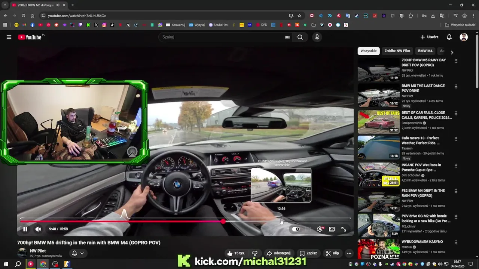Open NW Pilot channel avatar
479x269 pixels.
click(22, 253)
